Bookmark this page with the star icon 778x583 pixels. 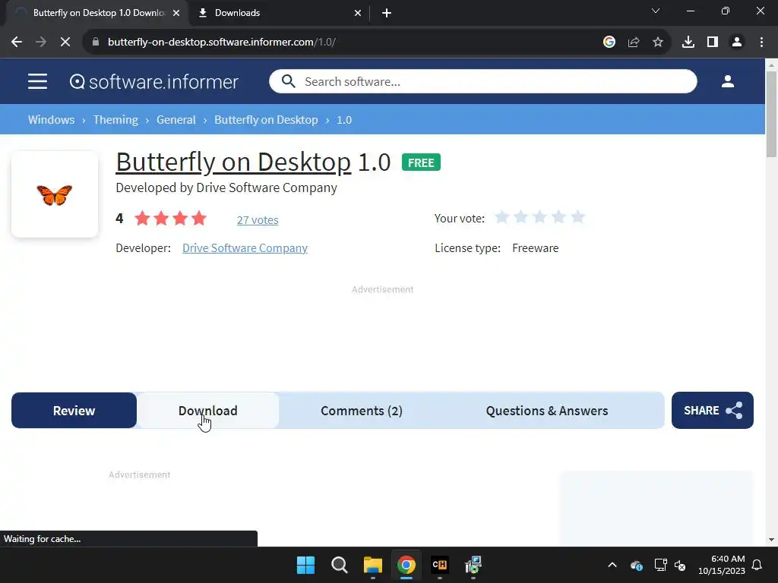[x=658, y=43]
